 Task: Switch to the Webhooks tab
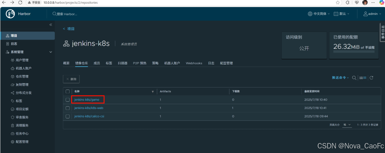[x=194, y=63]
